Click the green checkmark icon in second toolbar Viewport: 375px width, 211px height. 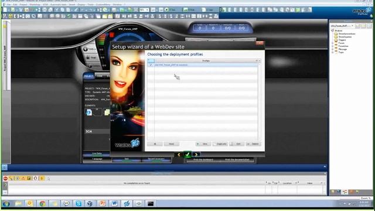tap(69, 16)
